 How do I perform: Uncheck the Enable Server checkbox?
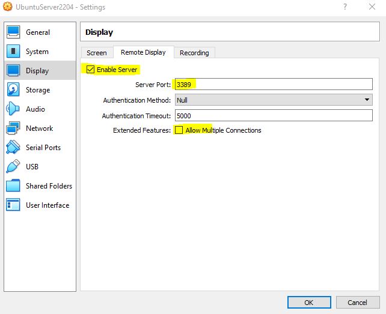[x=90, y=70]
